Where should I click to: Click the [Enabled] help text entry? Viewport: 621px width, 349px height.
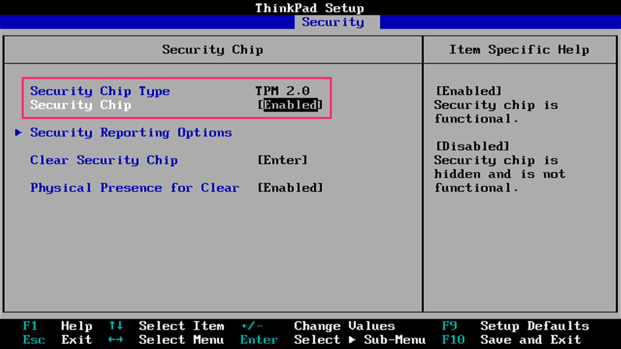pos(469,91)
